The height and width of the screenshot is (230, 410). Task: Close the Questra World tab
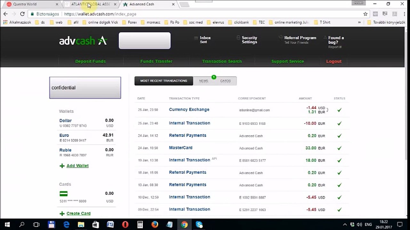(x=57, y=4)
